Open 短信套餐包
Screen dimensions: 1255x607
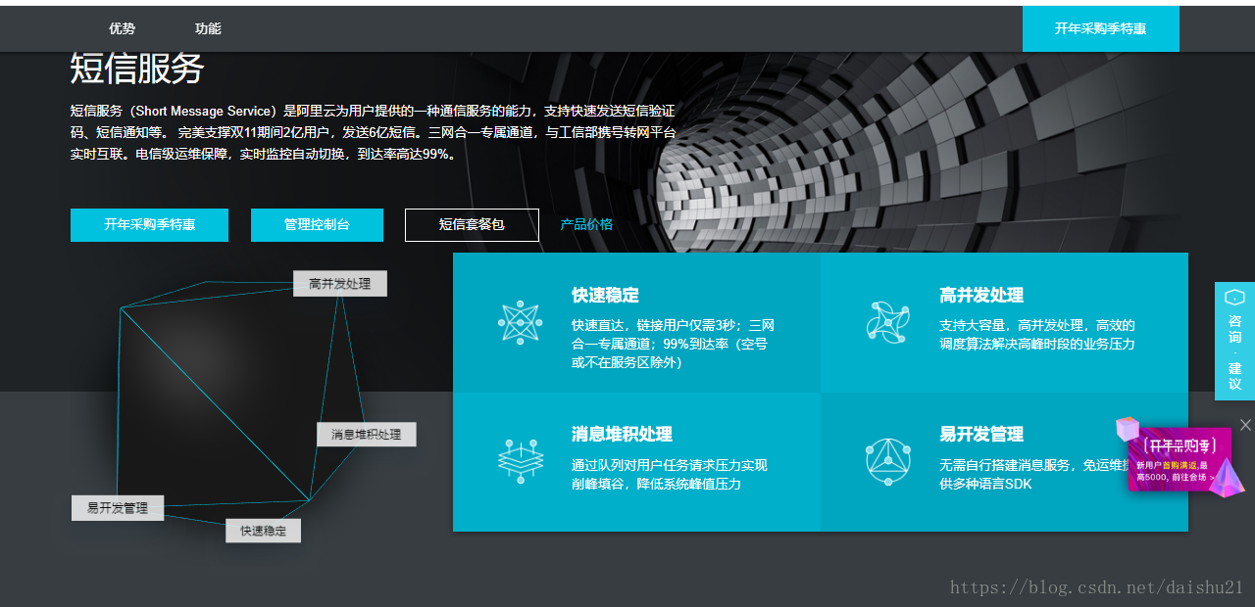pos(472,224)
